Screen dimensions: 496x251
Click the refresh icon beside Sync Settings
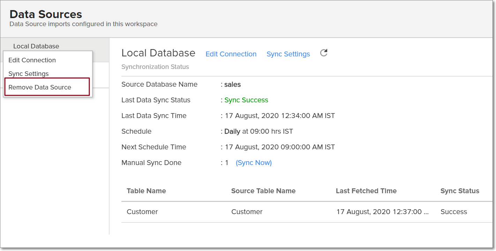[x=324, y=53]
